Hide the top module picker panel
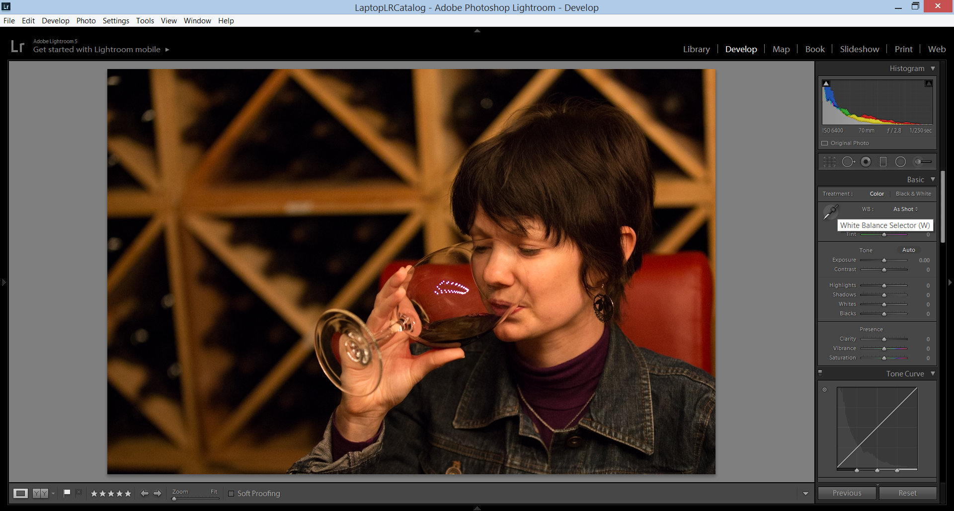Screen dimensions: 954x511 tap(477, 31)
